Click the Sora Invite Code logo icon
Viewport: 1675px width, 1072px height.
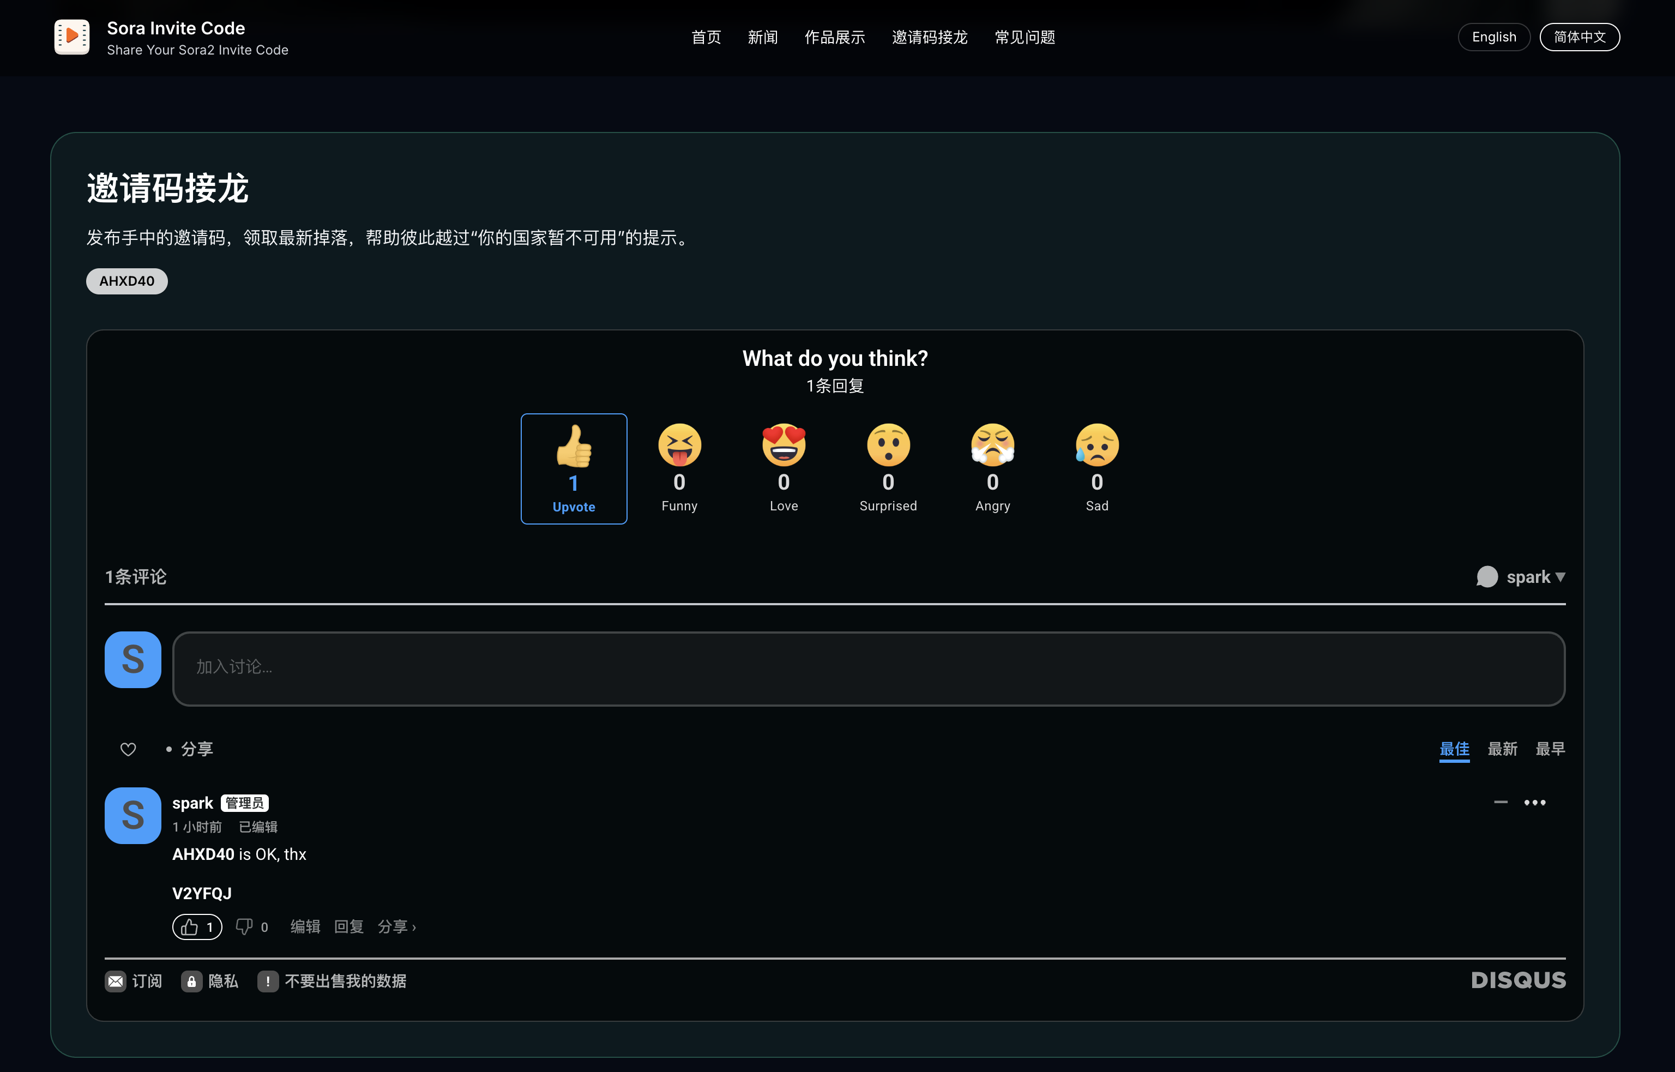pos(71,37)
